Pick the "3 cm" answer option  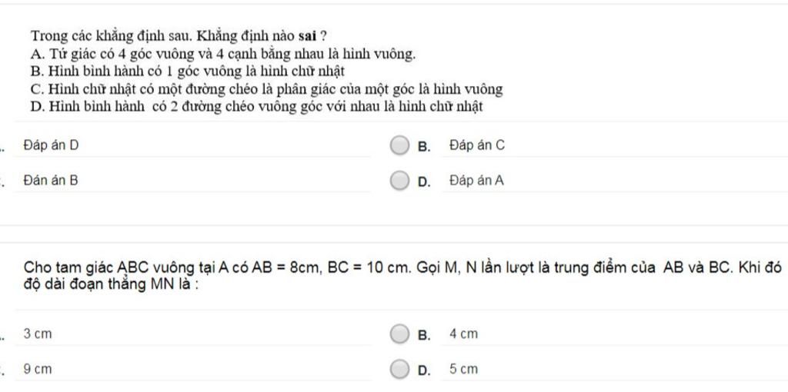(38, 334)
